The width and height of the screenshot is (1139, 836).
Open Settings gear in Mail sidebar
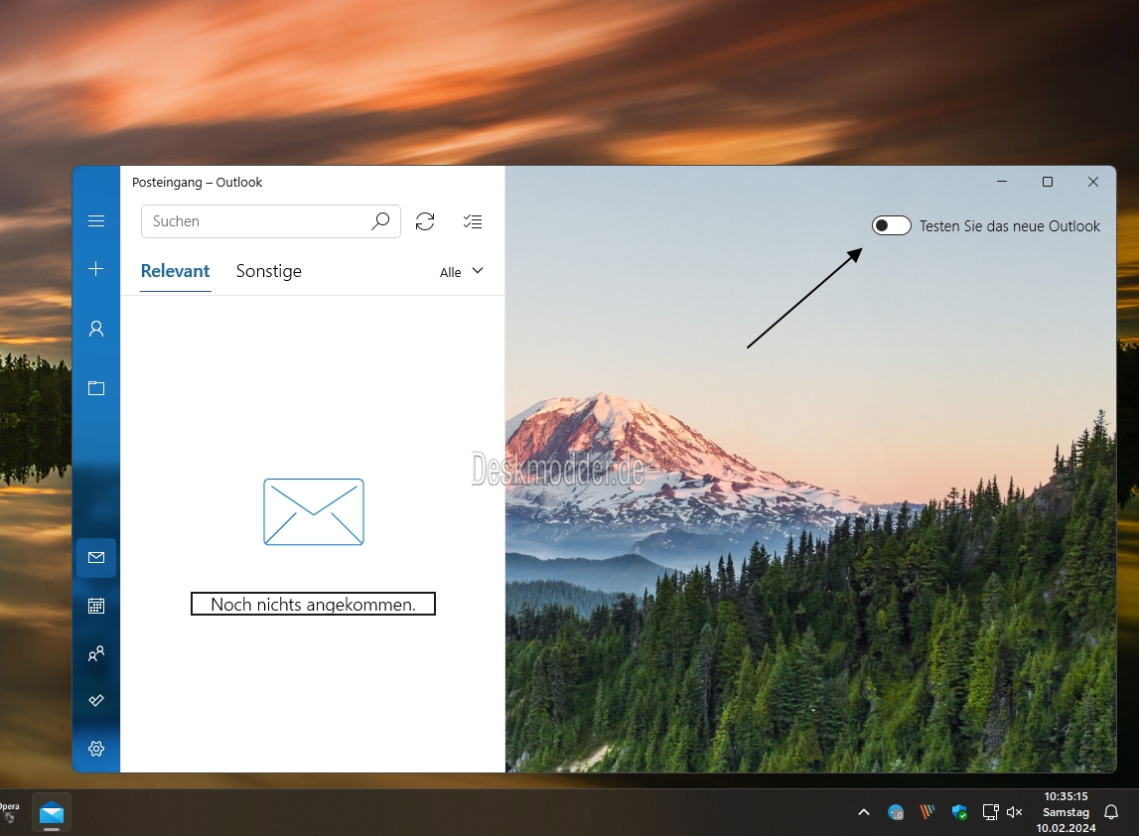(96, 748)
